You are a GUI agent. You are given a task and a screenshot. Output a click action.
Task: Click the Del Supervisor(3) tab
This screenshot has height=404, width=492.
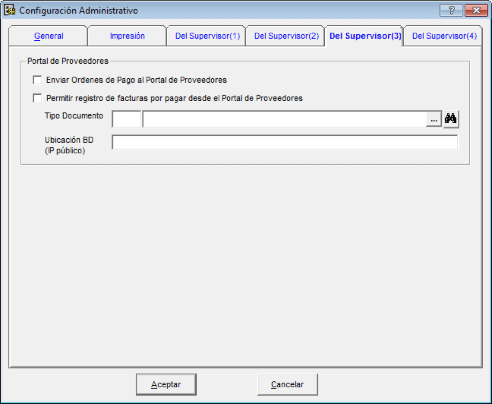pyautogui.click(x=365, y=36)
